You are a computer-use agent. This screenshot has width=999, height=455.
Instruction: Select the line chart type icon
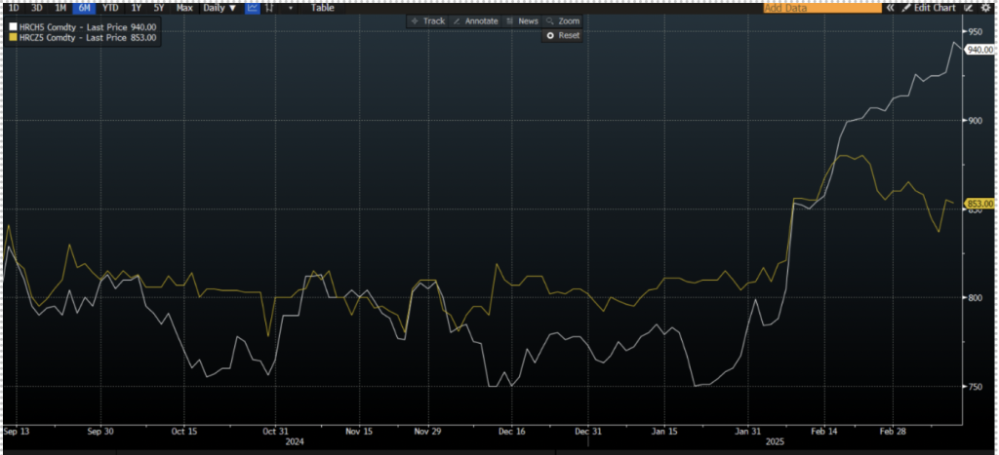click(x=253, y=8)
